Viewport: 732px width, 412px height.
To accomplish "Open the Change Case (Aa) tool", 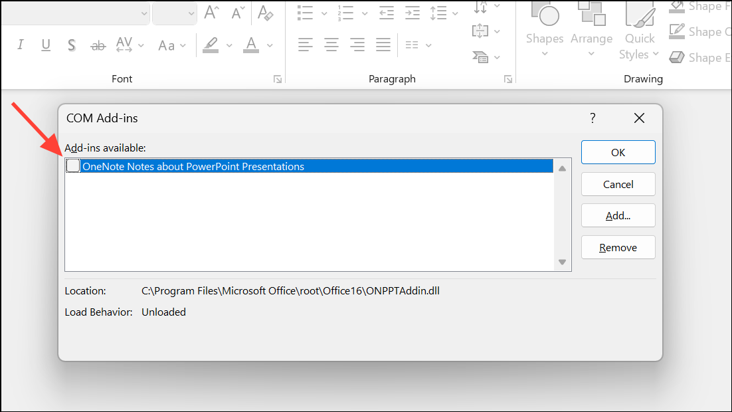I will (x=165, y=45).
